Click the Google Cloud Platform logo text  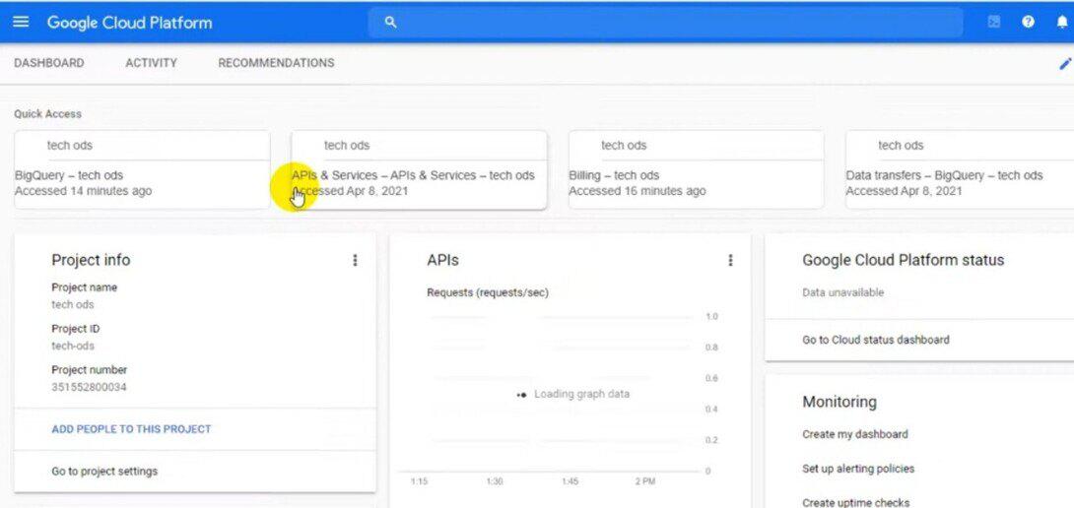tap(129, 23)
